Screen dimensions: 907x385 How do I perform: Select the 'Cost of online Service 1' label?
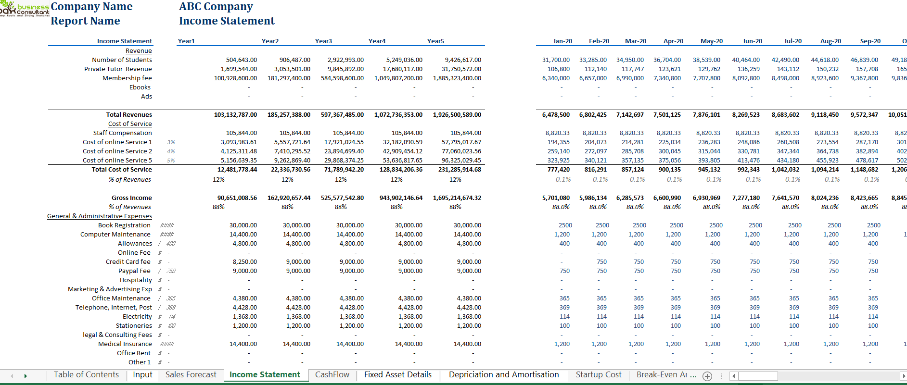[117, 142]
